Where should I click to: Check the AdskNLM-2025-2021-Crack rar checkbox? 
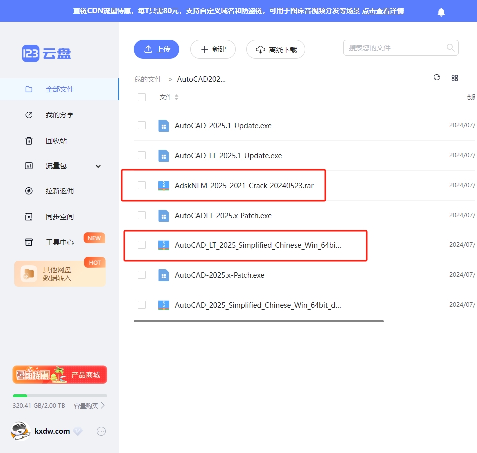click(x=142, y=185)
